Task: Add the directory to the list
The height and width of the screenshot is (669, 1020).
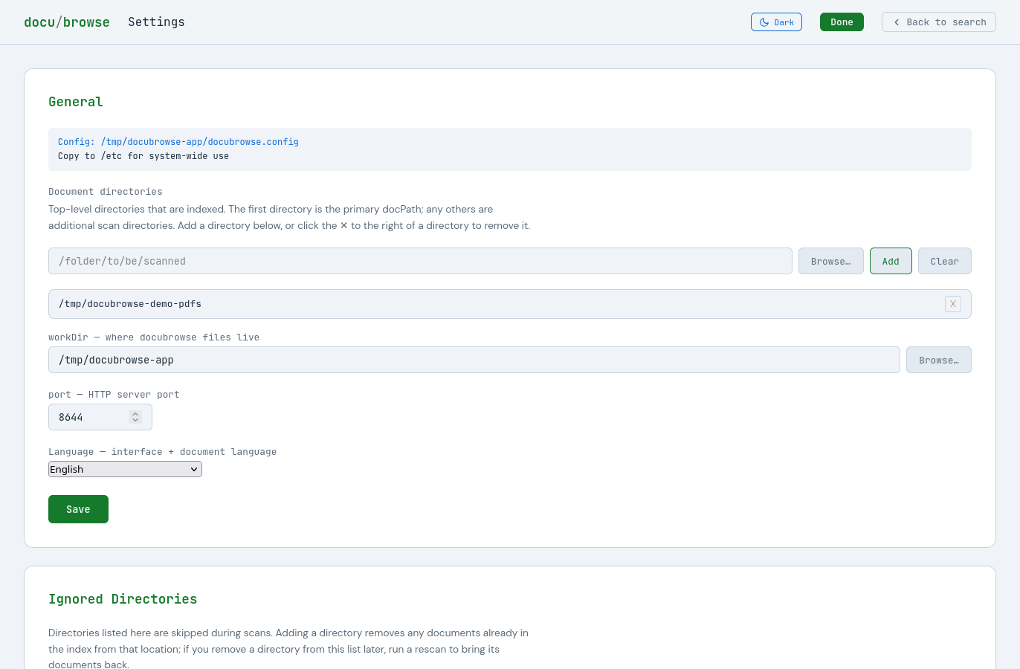Action: pos(891,261)
